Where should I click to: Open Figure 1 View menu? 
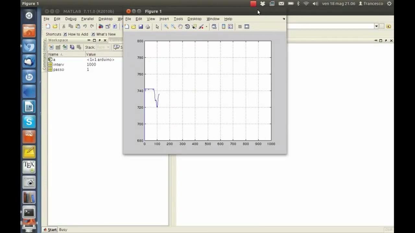(151, 19)
